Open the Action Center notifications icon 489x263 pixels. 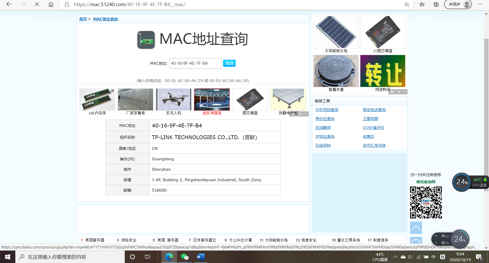[x=479, y=257]
